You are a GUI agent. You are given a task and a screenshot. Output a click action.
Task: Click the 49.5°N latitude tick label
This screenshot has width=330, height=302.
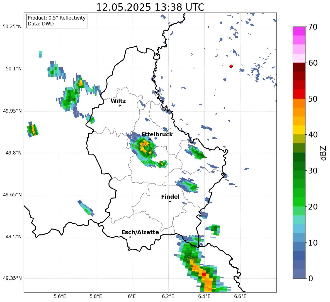pos(14,237)
